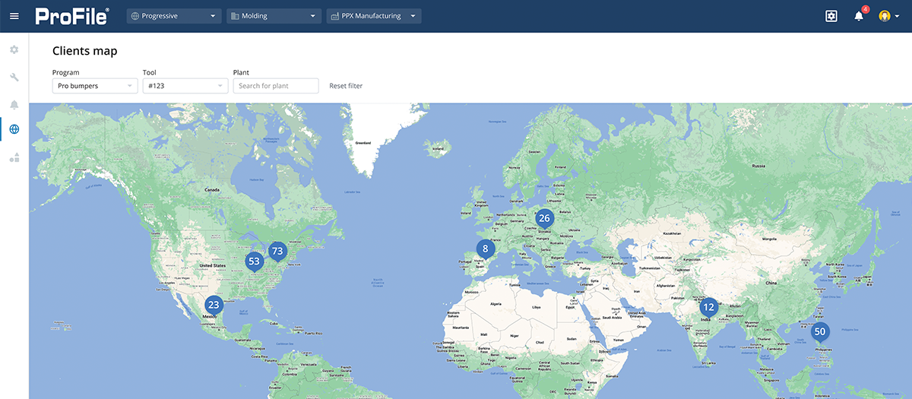This screenshot has height=399, width=912.
Task: Click the ProFile logo
Action: [x=72, y=16]
